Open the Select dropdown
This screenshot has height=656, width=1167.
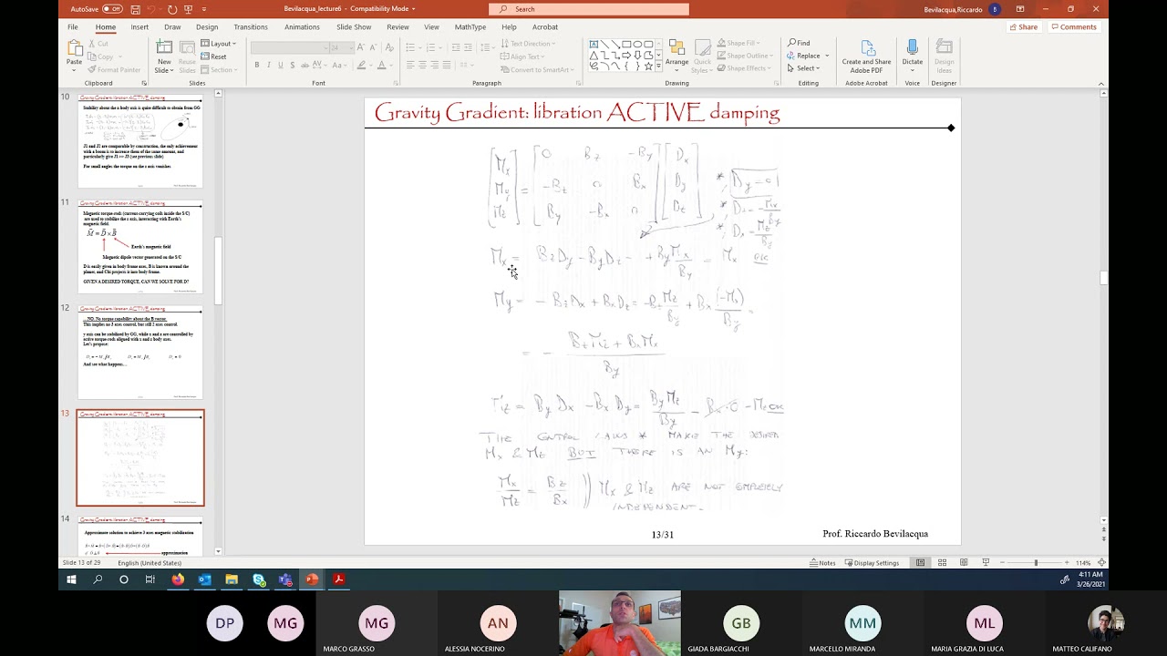(x=803, y=68)
